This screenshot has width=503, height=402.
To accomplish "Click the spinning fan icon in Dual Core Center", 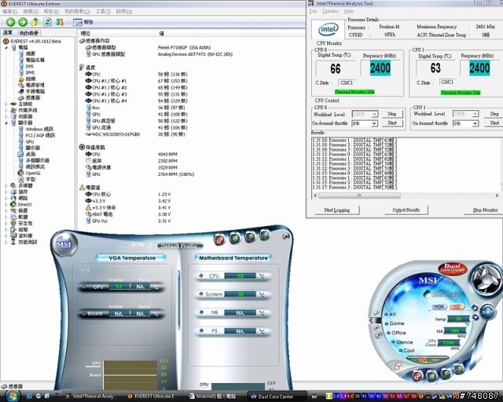I will (x=486, y=279).
